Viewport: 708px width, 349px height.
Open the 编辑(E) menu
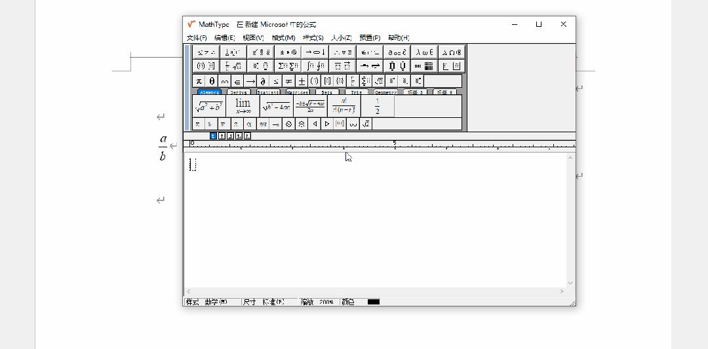pyautogui.click(x=224, y=38)
